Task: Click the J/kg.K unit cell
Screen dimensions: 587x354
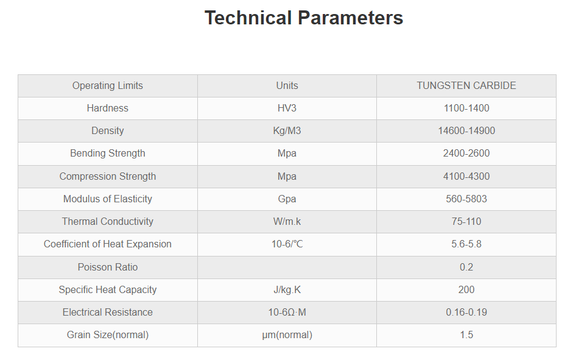Action: 287,289
